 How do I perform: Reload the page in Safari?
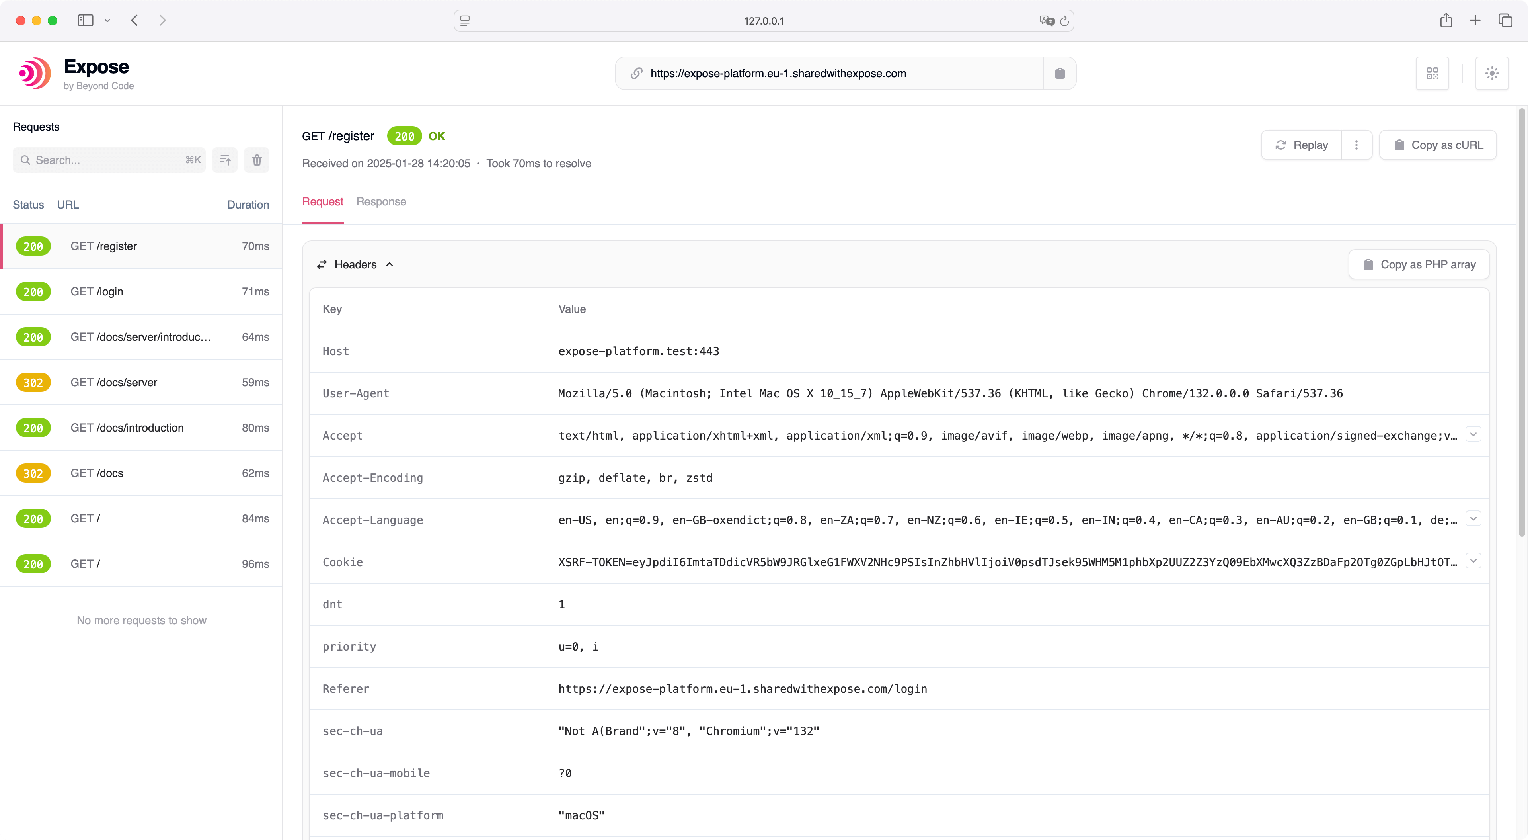click(1065, 21)
